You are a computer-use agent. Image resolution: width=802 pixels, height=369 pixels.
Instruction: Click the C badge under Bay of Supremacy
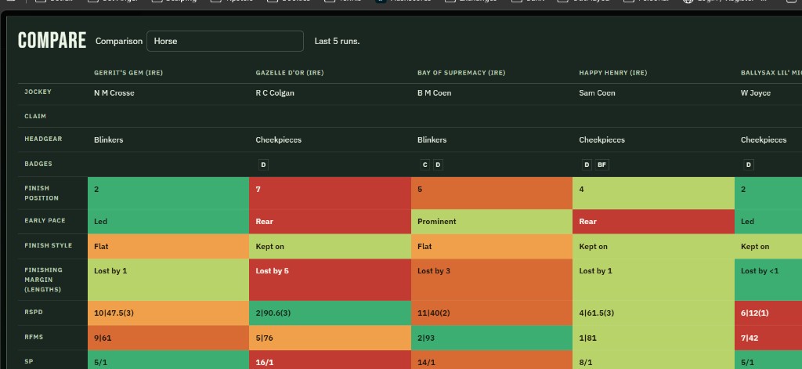[424, 165]
